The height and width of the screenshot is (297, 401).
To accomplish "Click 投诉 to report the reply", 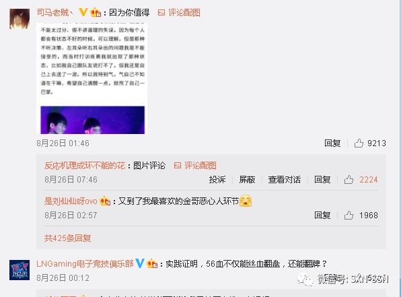I will tap(217, 180).
